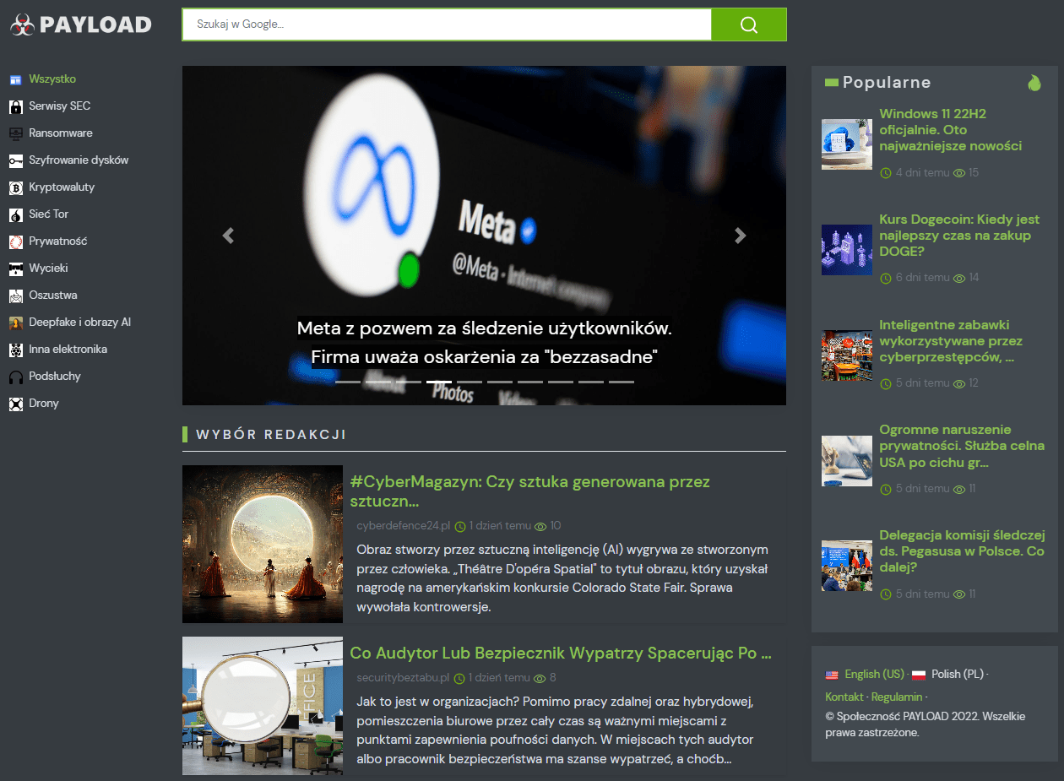Click the Drony drone icon

15,404
